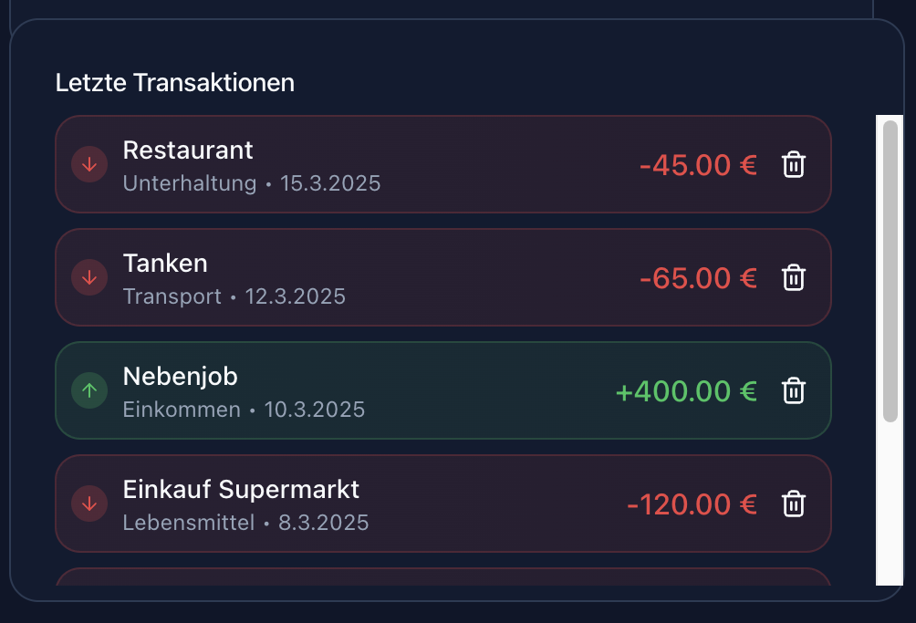Click the -45.00 € amount

point(698,165)
